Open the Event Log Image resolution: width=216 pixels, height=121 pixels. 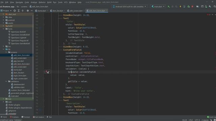tap(212, 117)
